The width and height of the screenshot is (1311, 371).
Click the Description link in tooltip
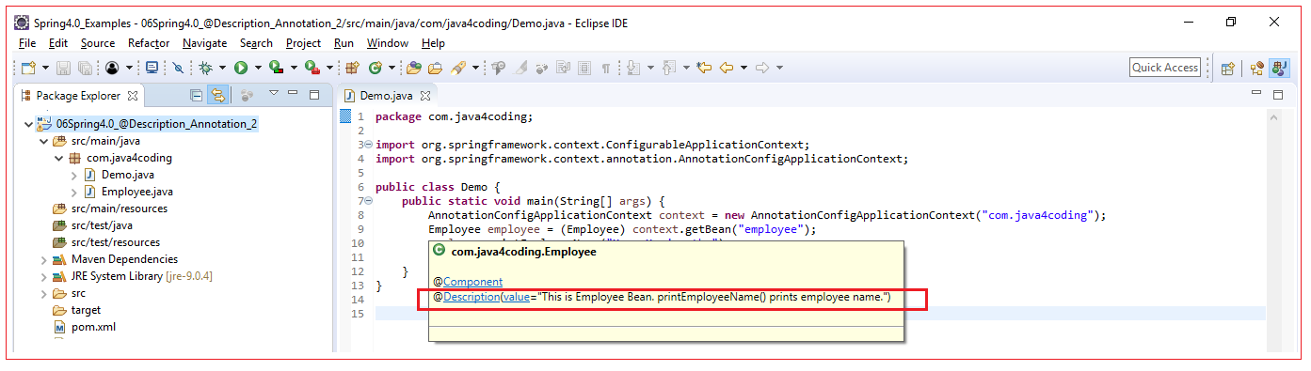click(x=472, y=298)
